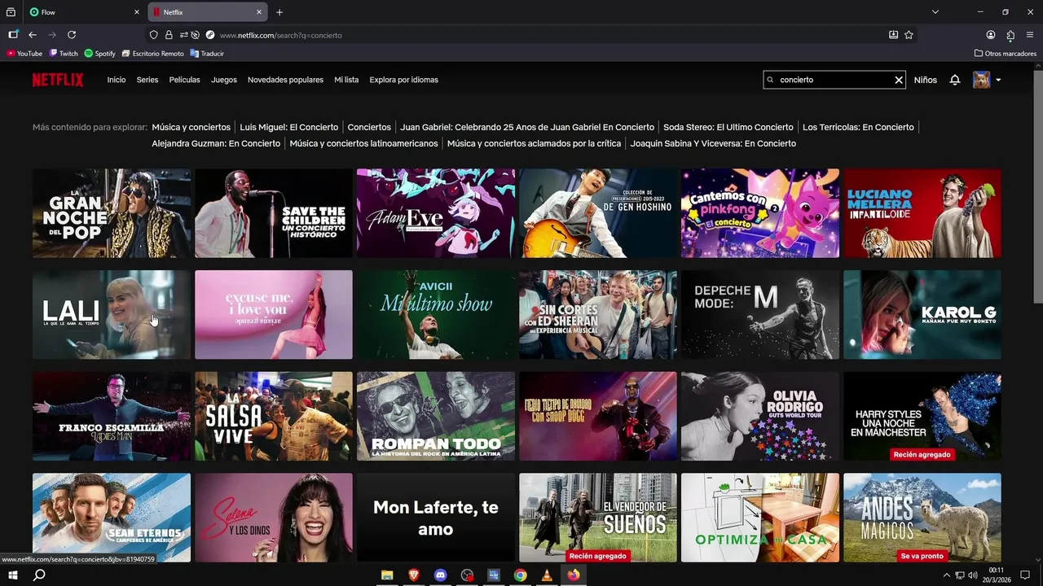Image resolution: width=1043 pixels, height=586 pixels.
Task: Open Cantemos con Pinkfong thumbnail
Action: [760, 213]
